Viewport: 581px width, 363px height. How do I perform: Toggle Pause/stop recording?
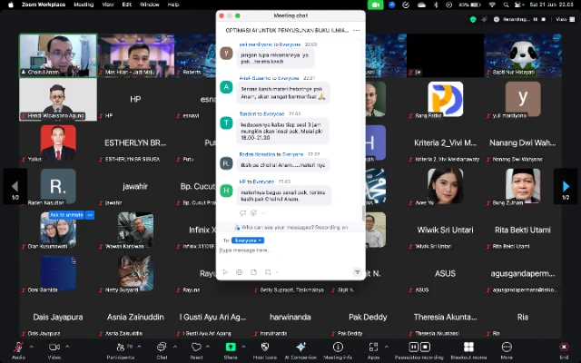pos(419,348)
